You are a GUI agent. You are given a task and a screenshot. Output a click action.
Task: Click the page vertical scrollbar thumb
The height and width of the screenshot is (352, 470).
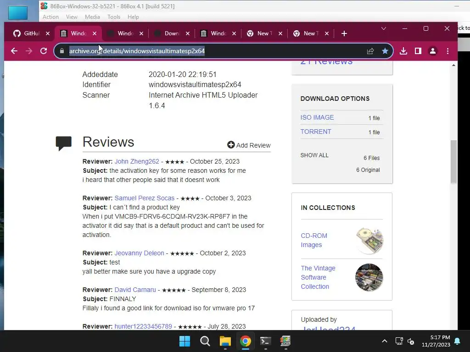(453, 162)
